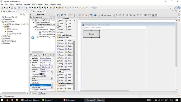This screenshot has height=102, width=181.
Task: Expand the formularios package
Action: pyautogui.click(x=5, y=29)
